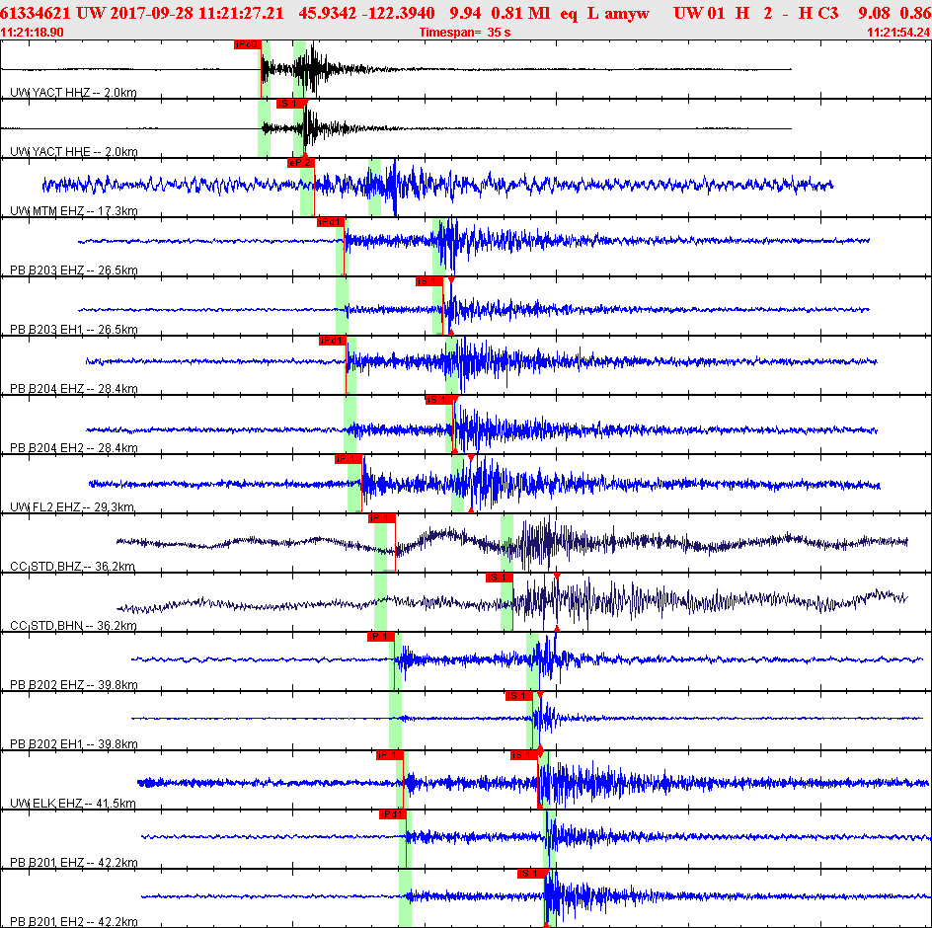
Task: Select the iP 1 pick flag on FL2 EHZ
Action: tap(349, 459)
